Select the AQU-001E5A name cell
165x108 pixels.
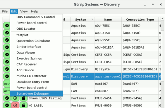coord(108,47)
